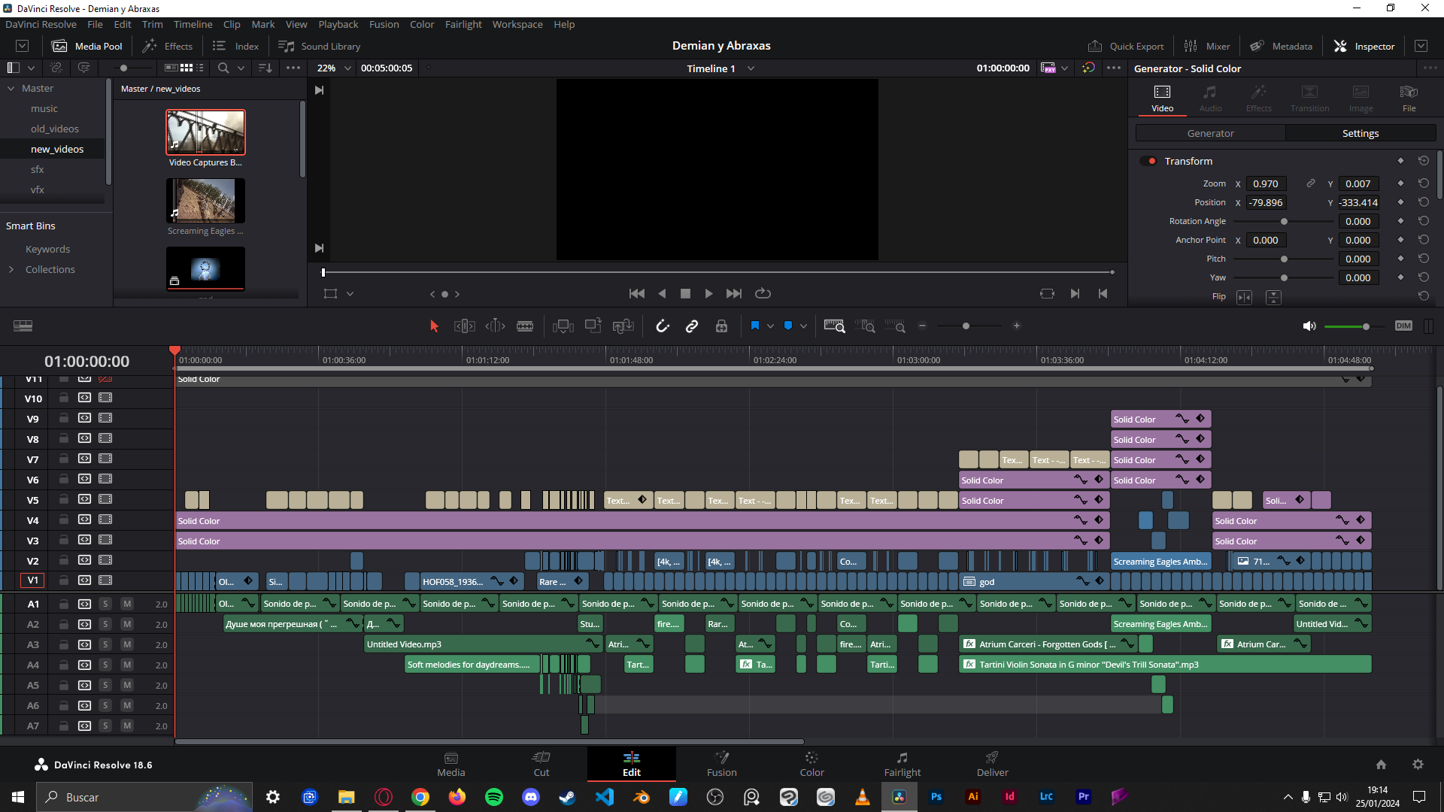
Task: Open the viewer zoom percentage dropdown
Action: 347,68
